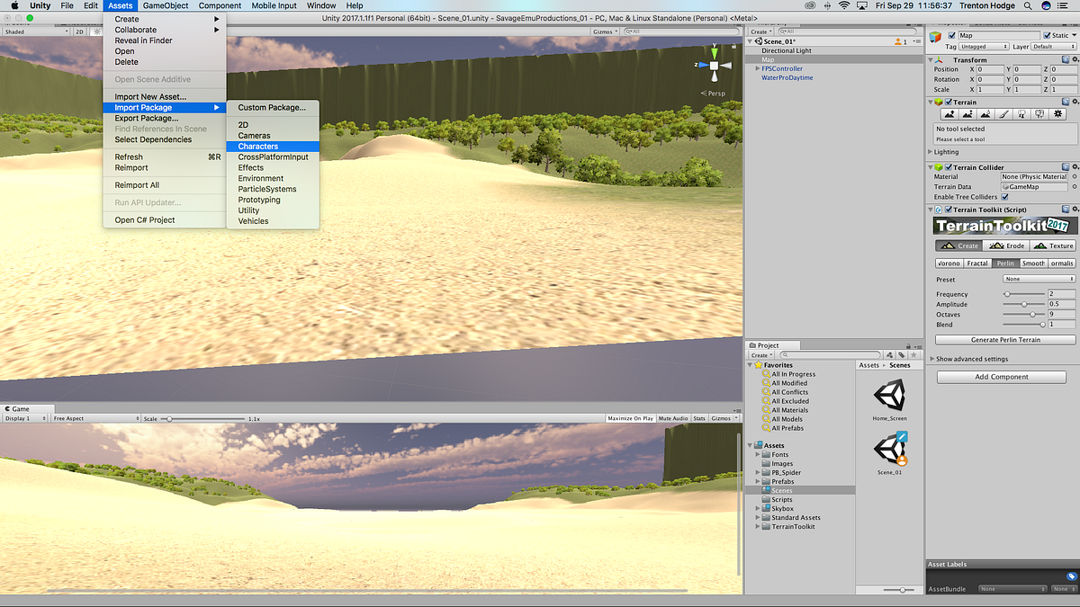Adjust the Amplitude slider in Terrain Toolkit
The image size is (1080, 607).
click(x=1026, y=304)
